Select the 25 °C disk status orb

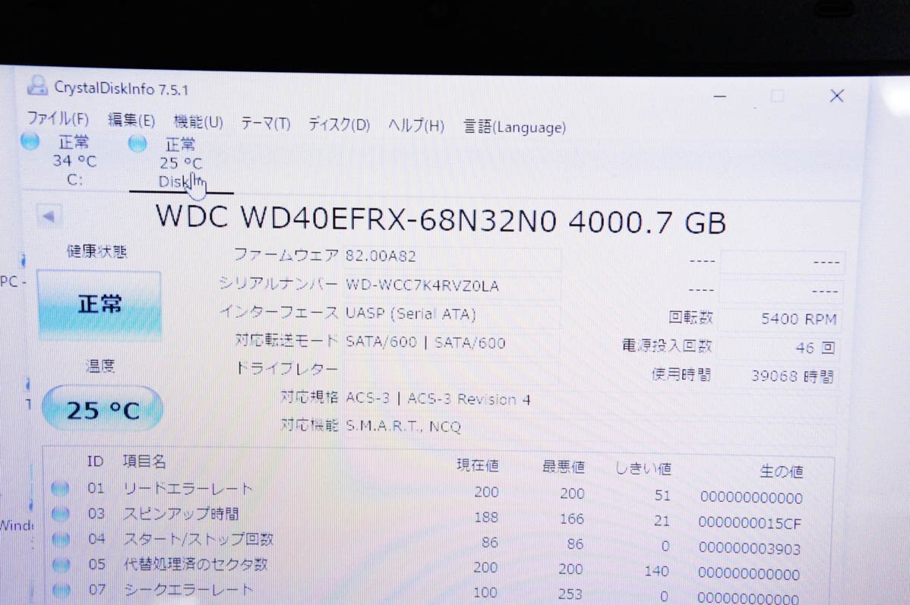pyautogui.click(x=137, y=143)
